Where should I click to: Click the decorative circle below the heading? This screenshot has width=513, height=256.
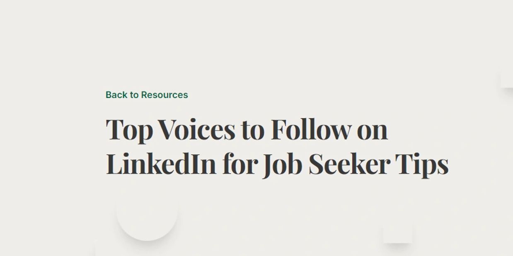[147, 211]
